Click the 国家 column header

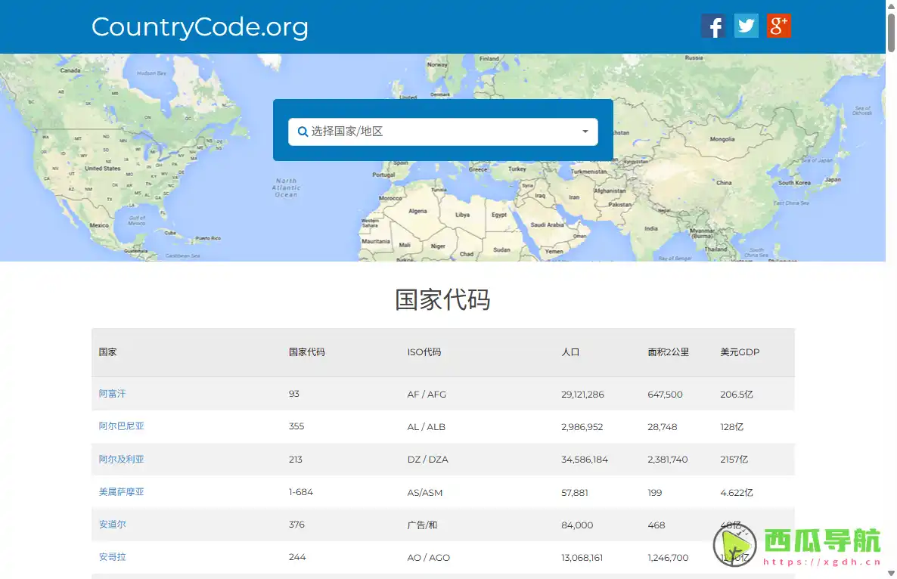click(107, 352)
